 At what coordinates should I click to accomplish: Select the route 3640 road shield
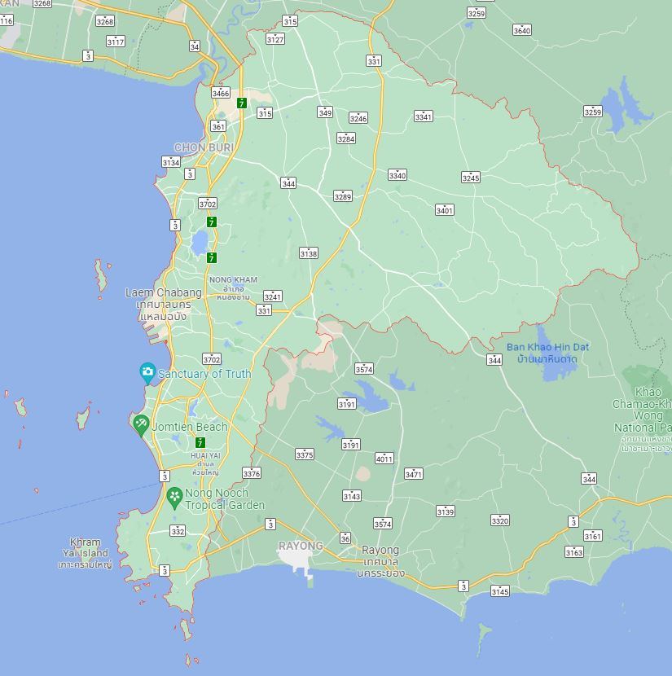coord(522,30)
